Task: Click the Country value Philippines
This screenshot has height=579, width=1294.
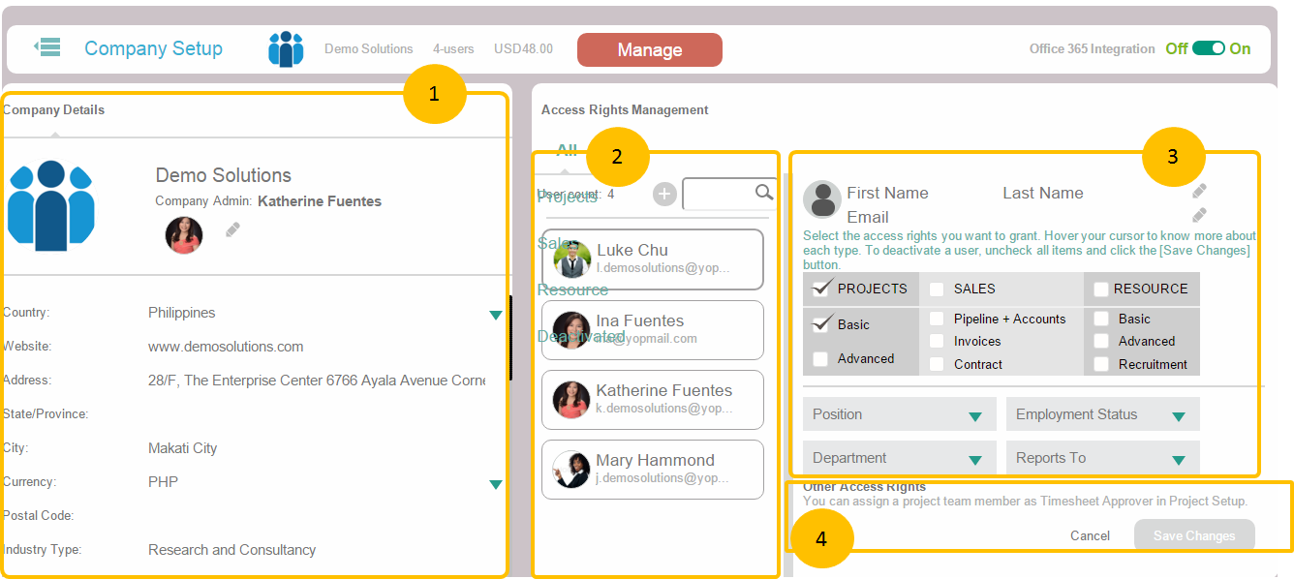Action: 182,313
